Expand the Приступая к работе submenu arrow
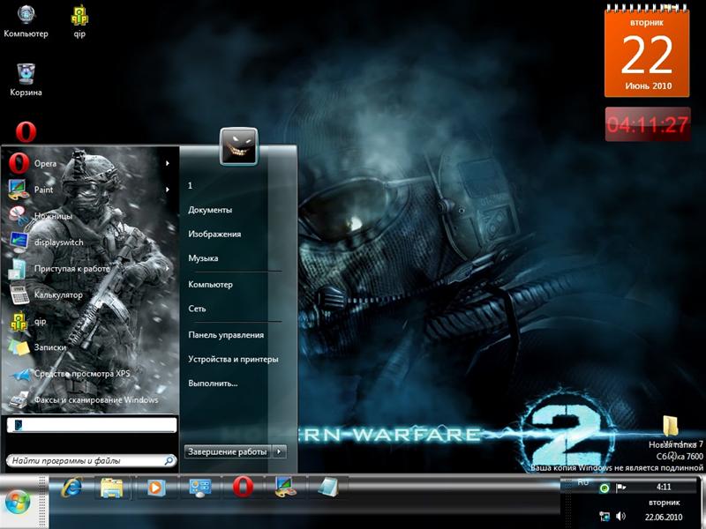The height and width of the screenshot is (529, 706). (x=168, y=269)
